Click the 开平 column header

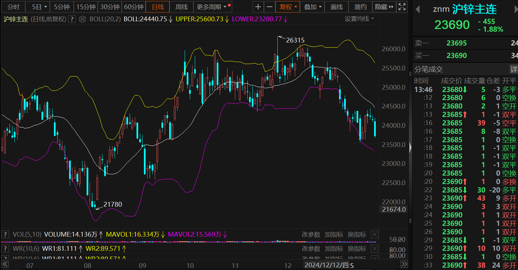click(509, 81)
